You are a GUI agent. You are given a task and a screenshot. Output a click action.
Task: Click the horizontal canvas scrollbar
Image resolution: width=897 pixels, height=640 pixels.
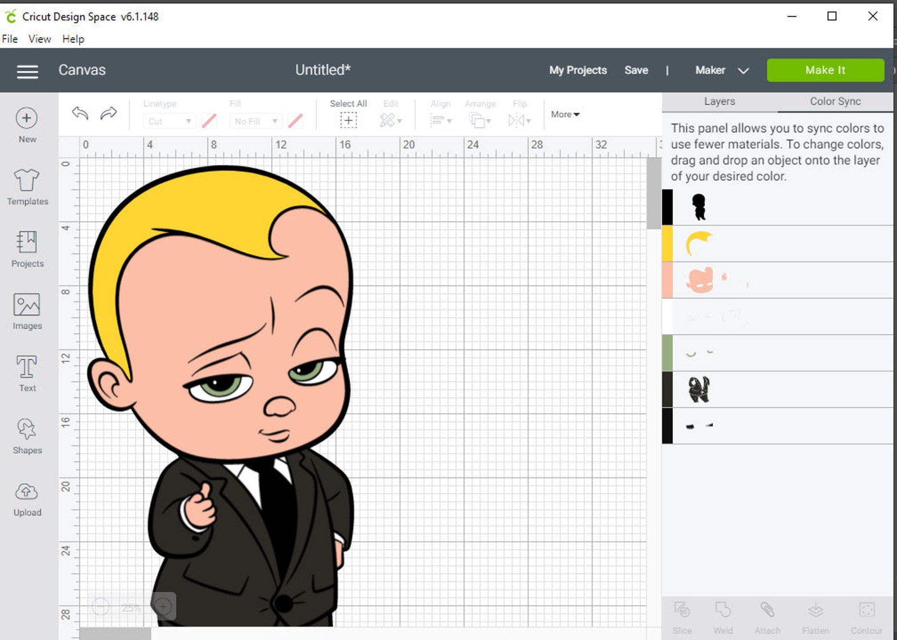point(115,634)
